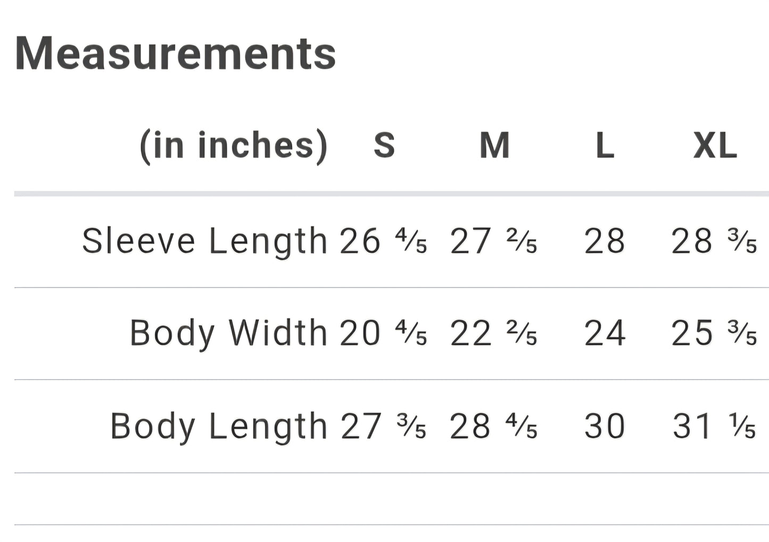Image resolution: width=769 pixels, height=542 pixels.
Task: Click Body Length value for size XL
Action: click(714, 426)
